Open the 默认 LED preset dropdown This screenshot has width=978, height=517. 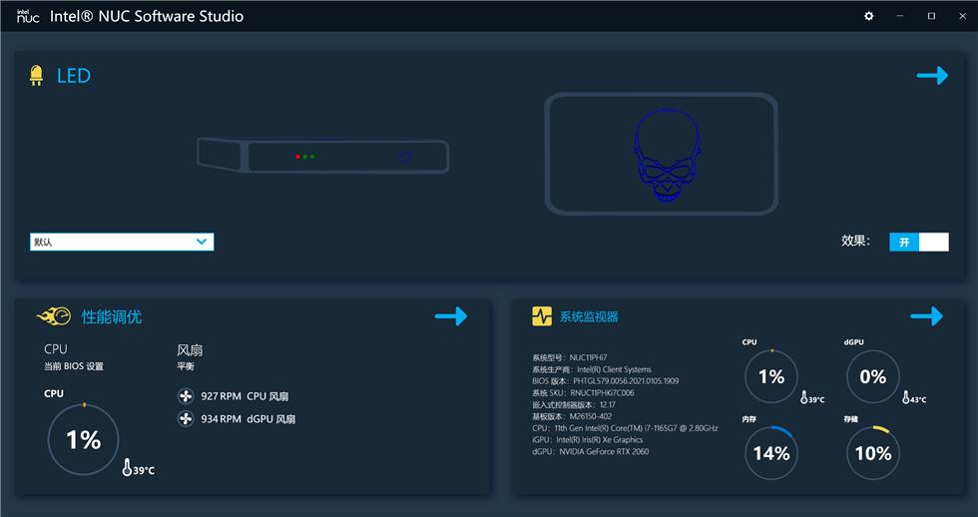(x=122, y=242)
